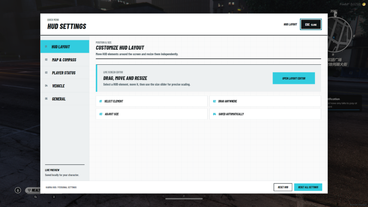Click the heart icon on Health pill

click(29, 190)
